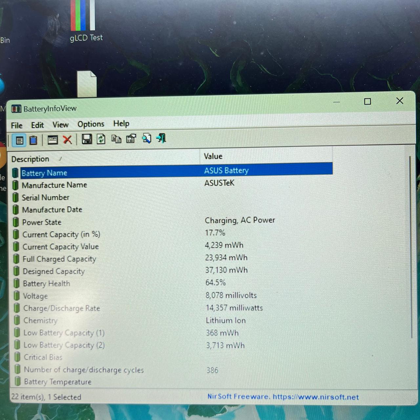Select the blank file icon on the desktop
The width and height of the screenshot is (420, 420).
87,83
